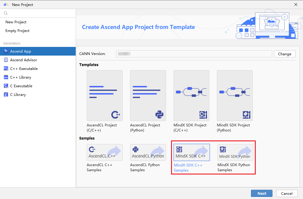This screenshot has height=199, width=303.
Task: Click the Change button
Action: point(285,54)
